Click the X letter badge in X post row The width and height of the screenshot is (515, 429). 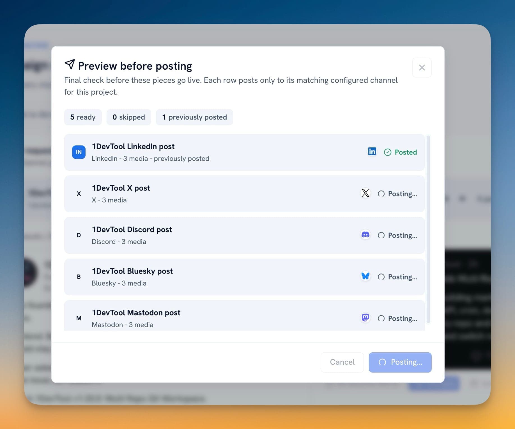point(79,194)
